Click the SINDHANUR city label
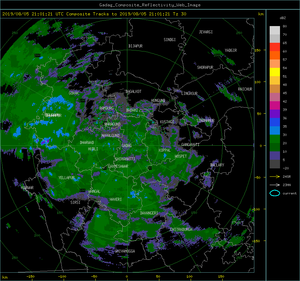This screenshot has height=281, width=300. tap(205, 121)
